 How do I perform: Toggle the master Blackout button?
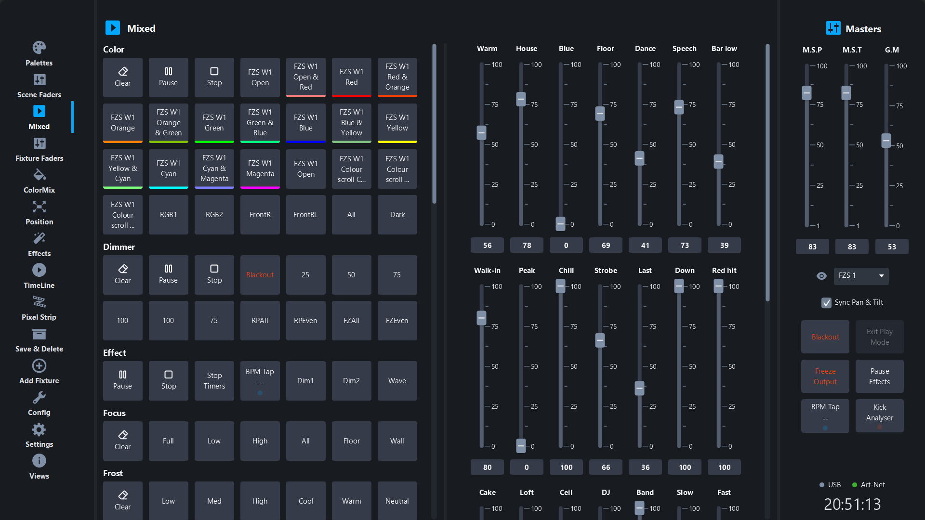point(825,337)
